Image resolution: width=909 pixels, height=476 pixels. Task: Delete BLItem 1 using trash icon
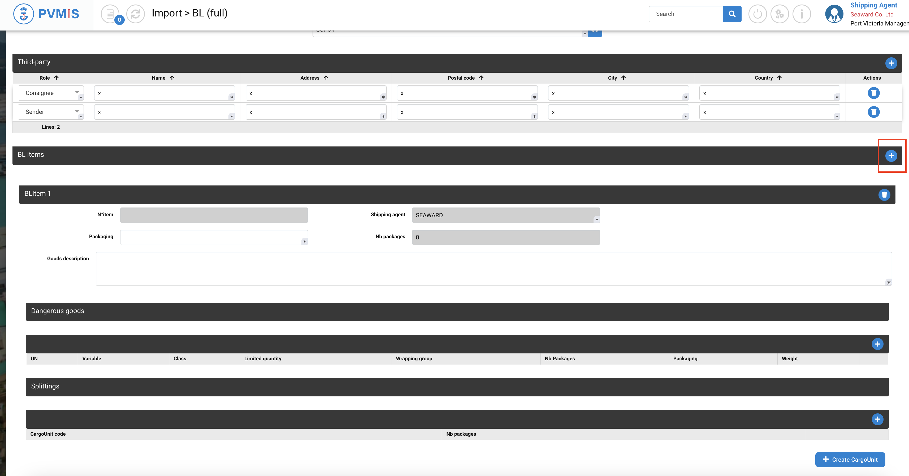point(884,195)
